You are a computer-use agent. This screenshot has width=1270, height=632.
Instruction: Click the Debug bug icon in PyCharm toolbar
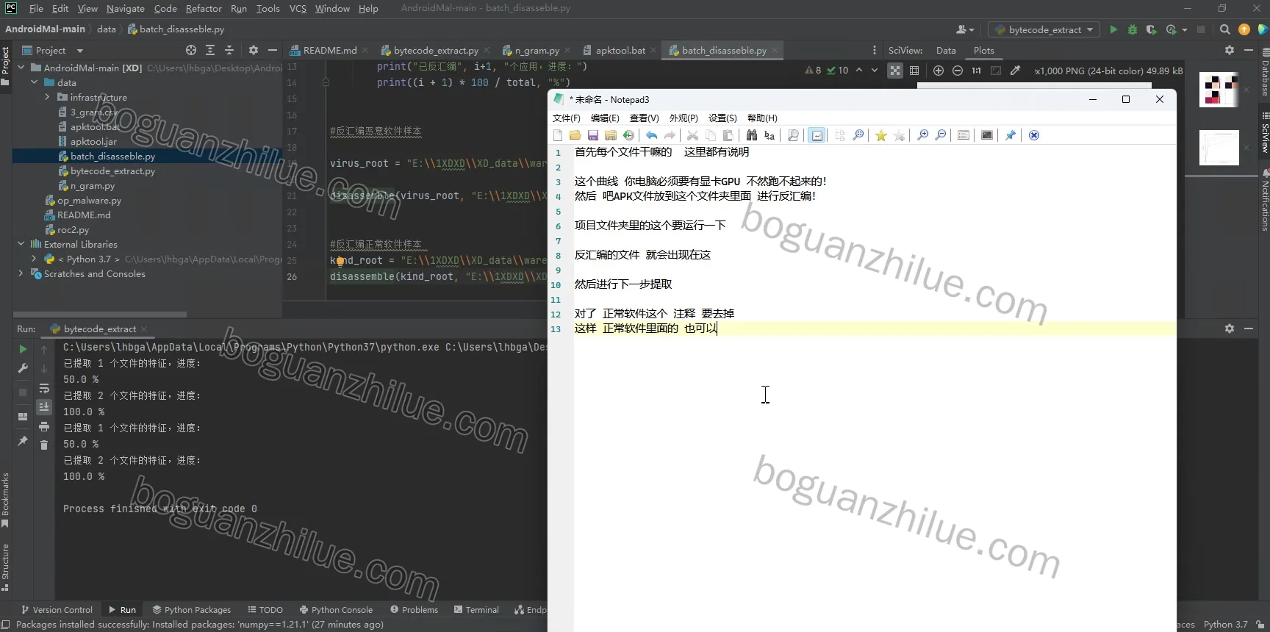click(x=1133, y=29)
